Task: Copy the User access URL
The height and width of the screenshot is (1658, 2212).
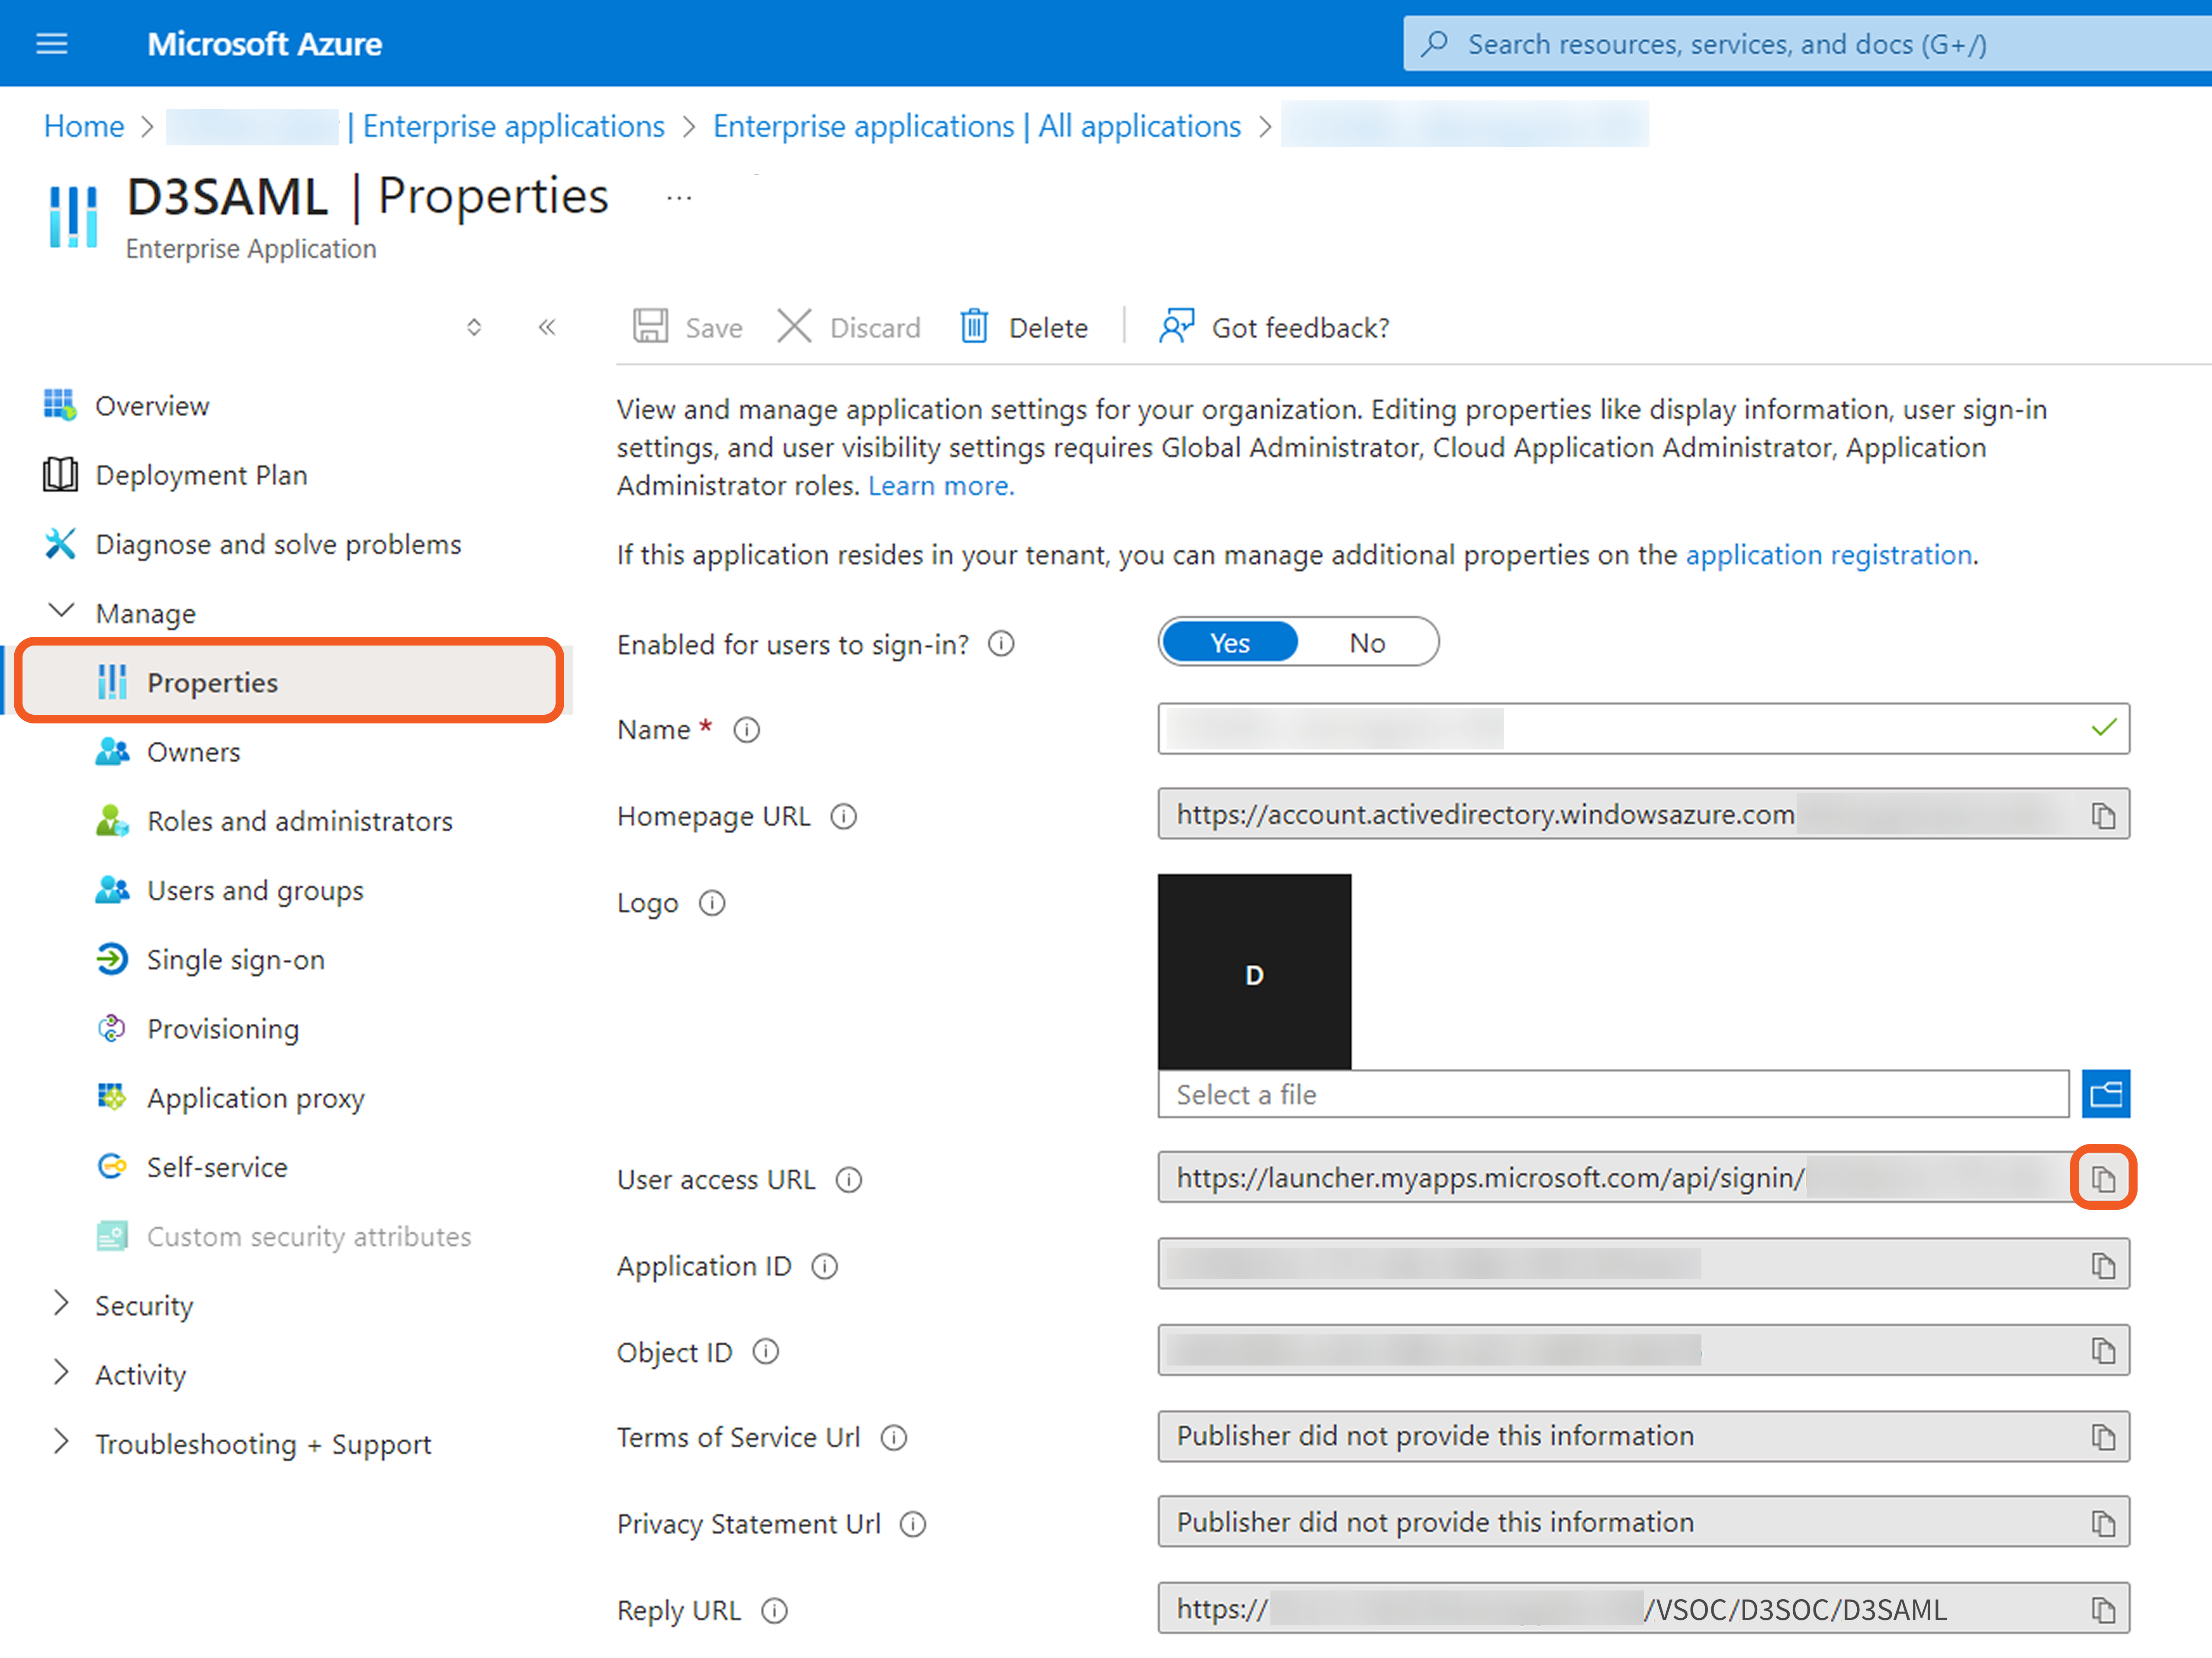Action: coord(2102,1178)
